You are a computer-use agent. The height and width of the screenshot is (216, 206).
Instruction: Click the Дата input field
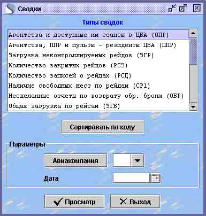pyautogui.click(x=132, y=178)
